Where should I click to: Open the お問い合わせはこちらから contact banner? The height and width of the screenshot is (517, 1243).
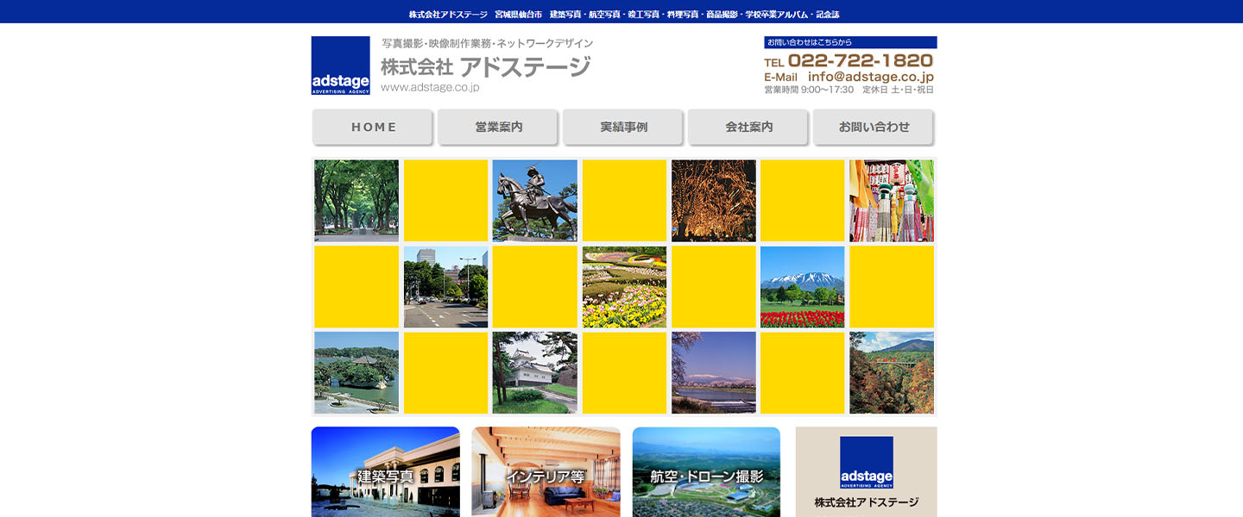(x=849, y=41)
